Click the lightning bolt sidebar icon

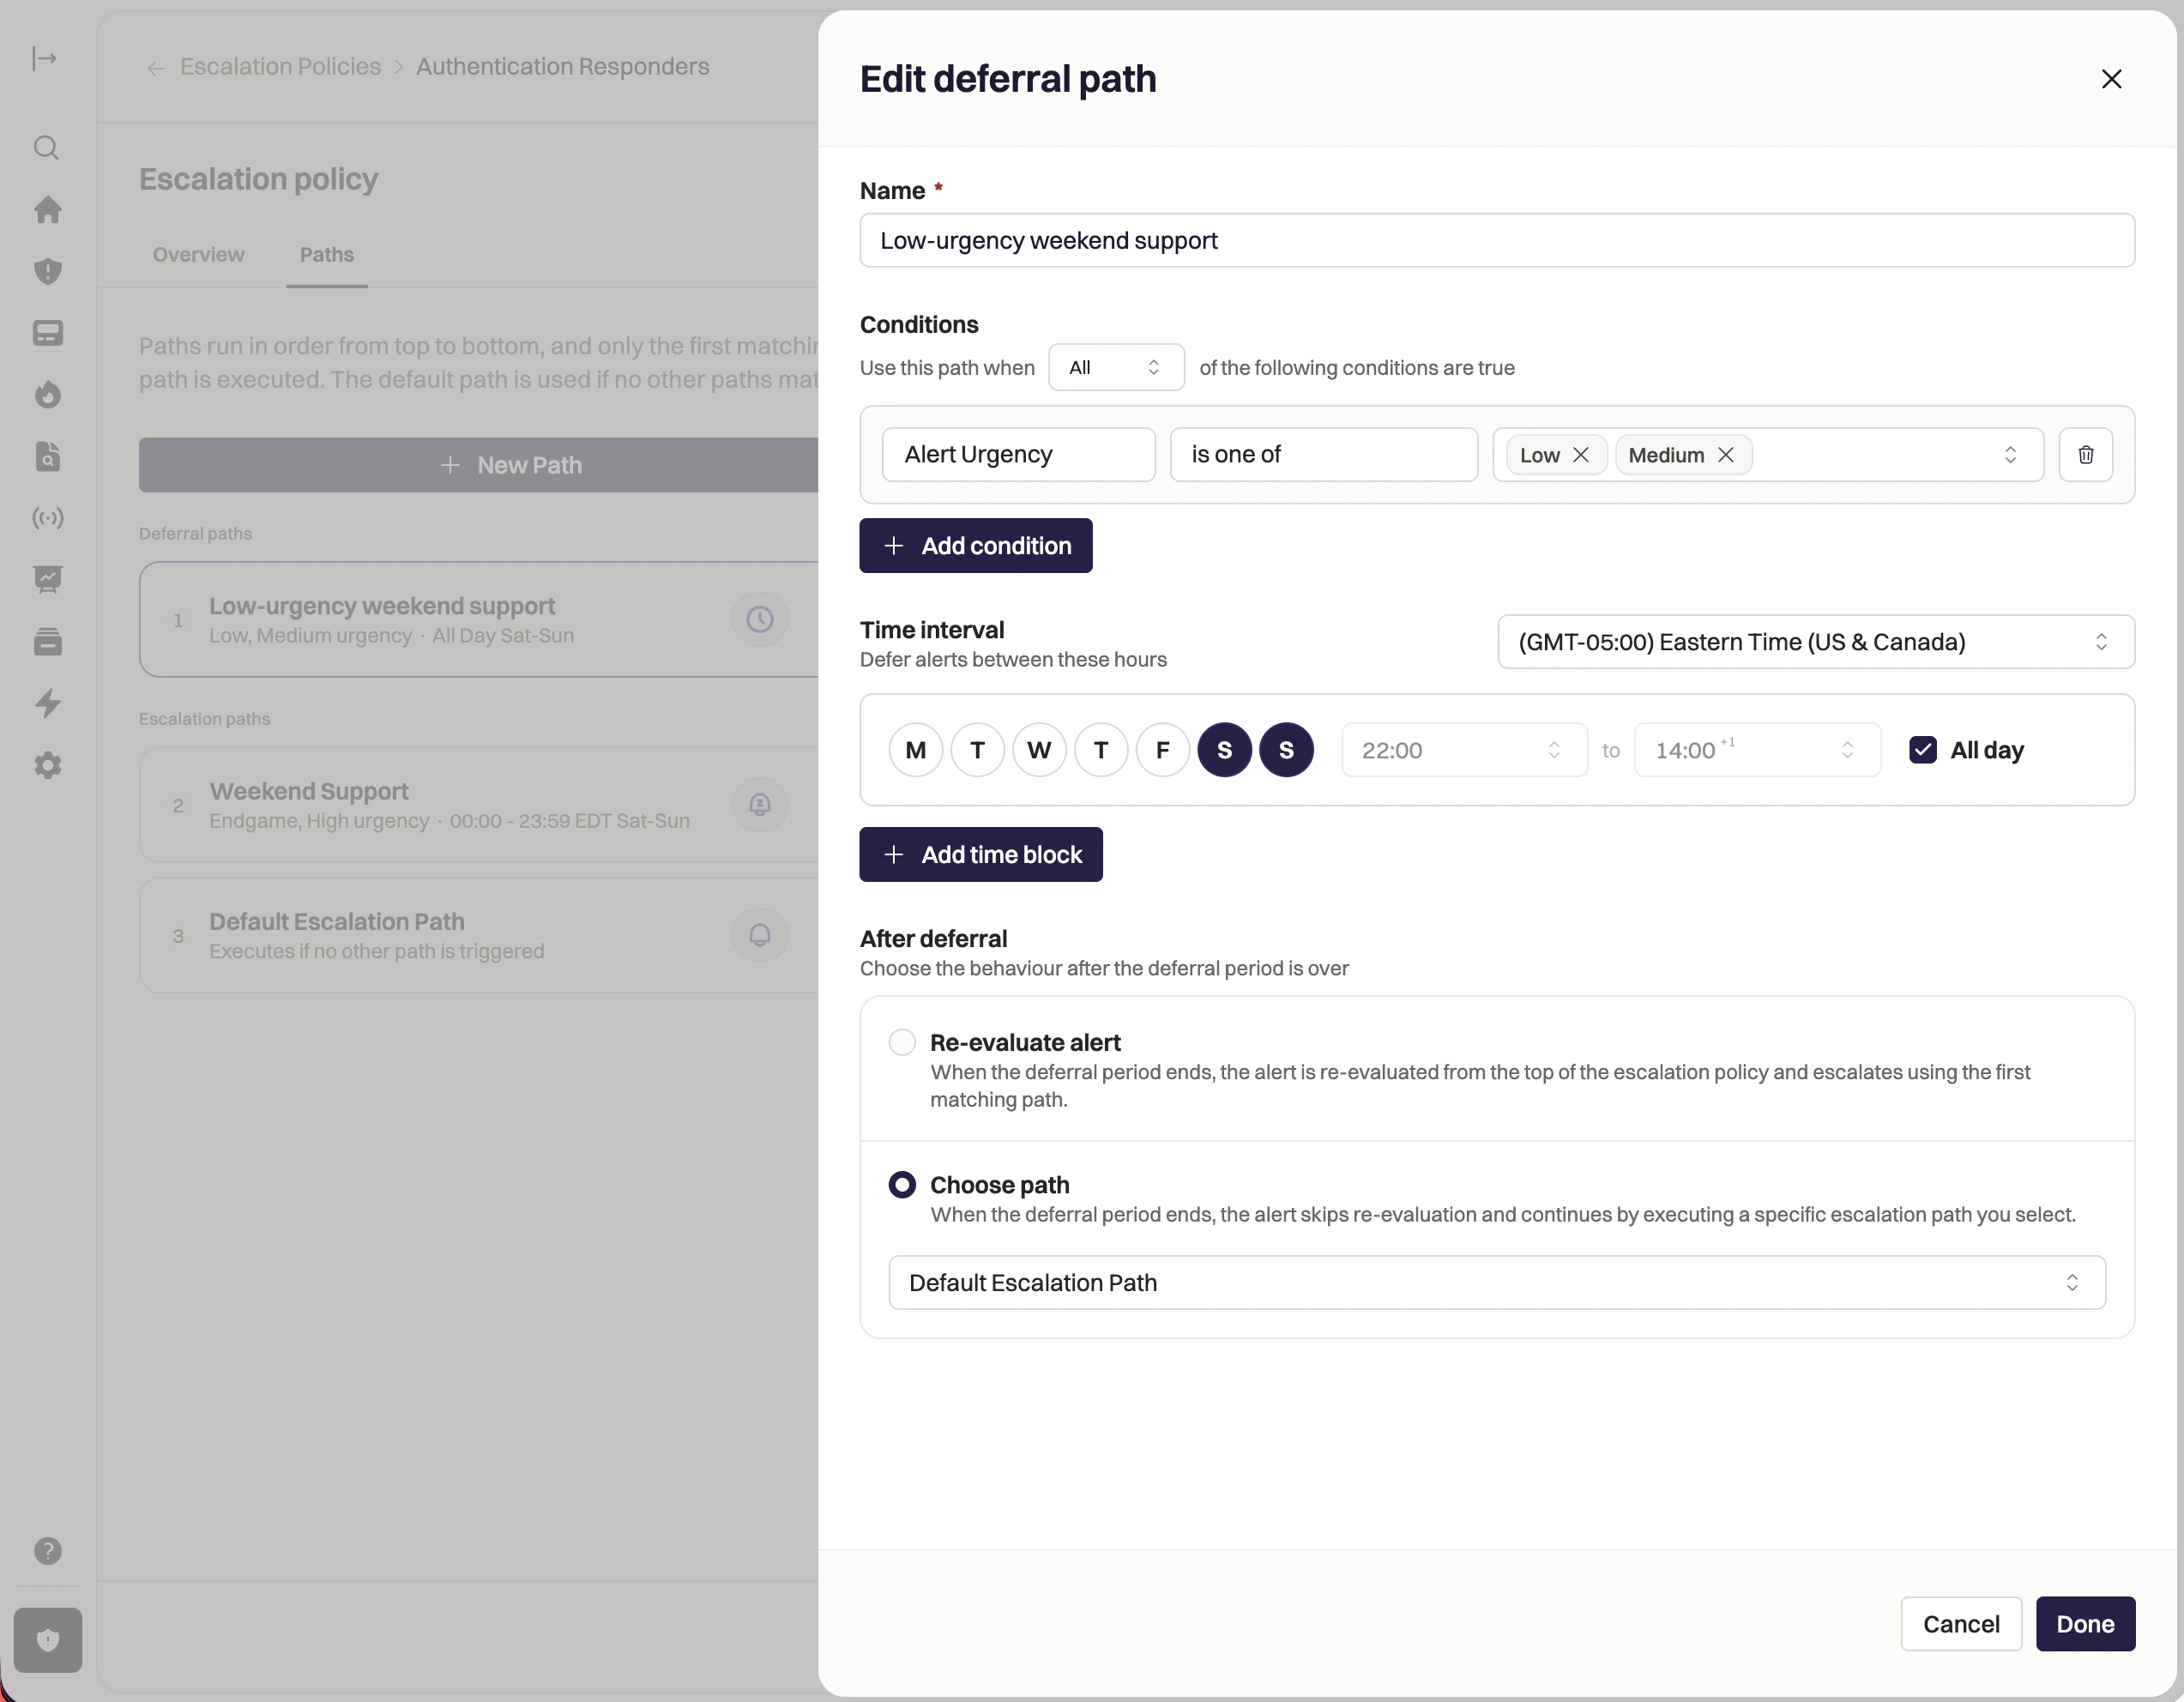coord(47,704)
